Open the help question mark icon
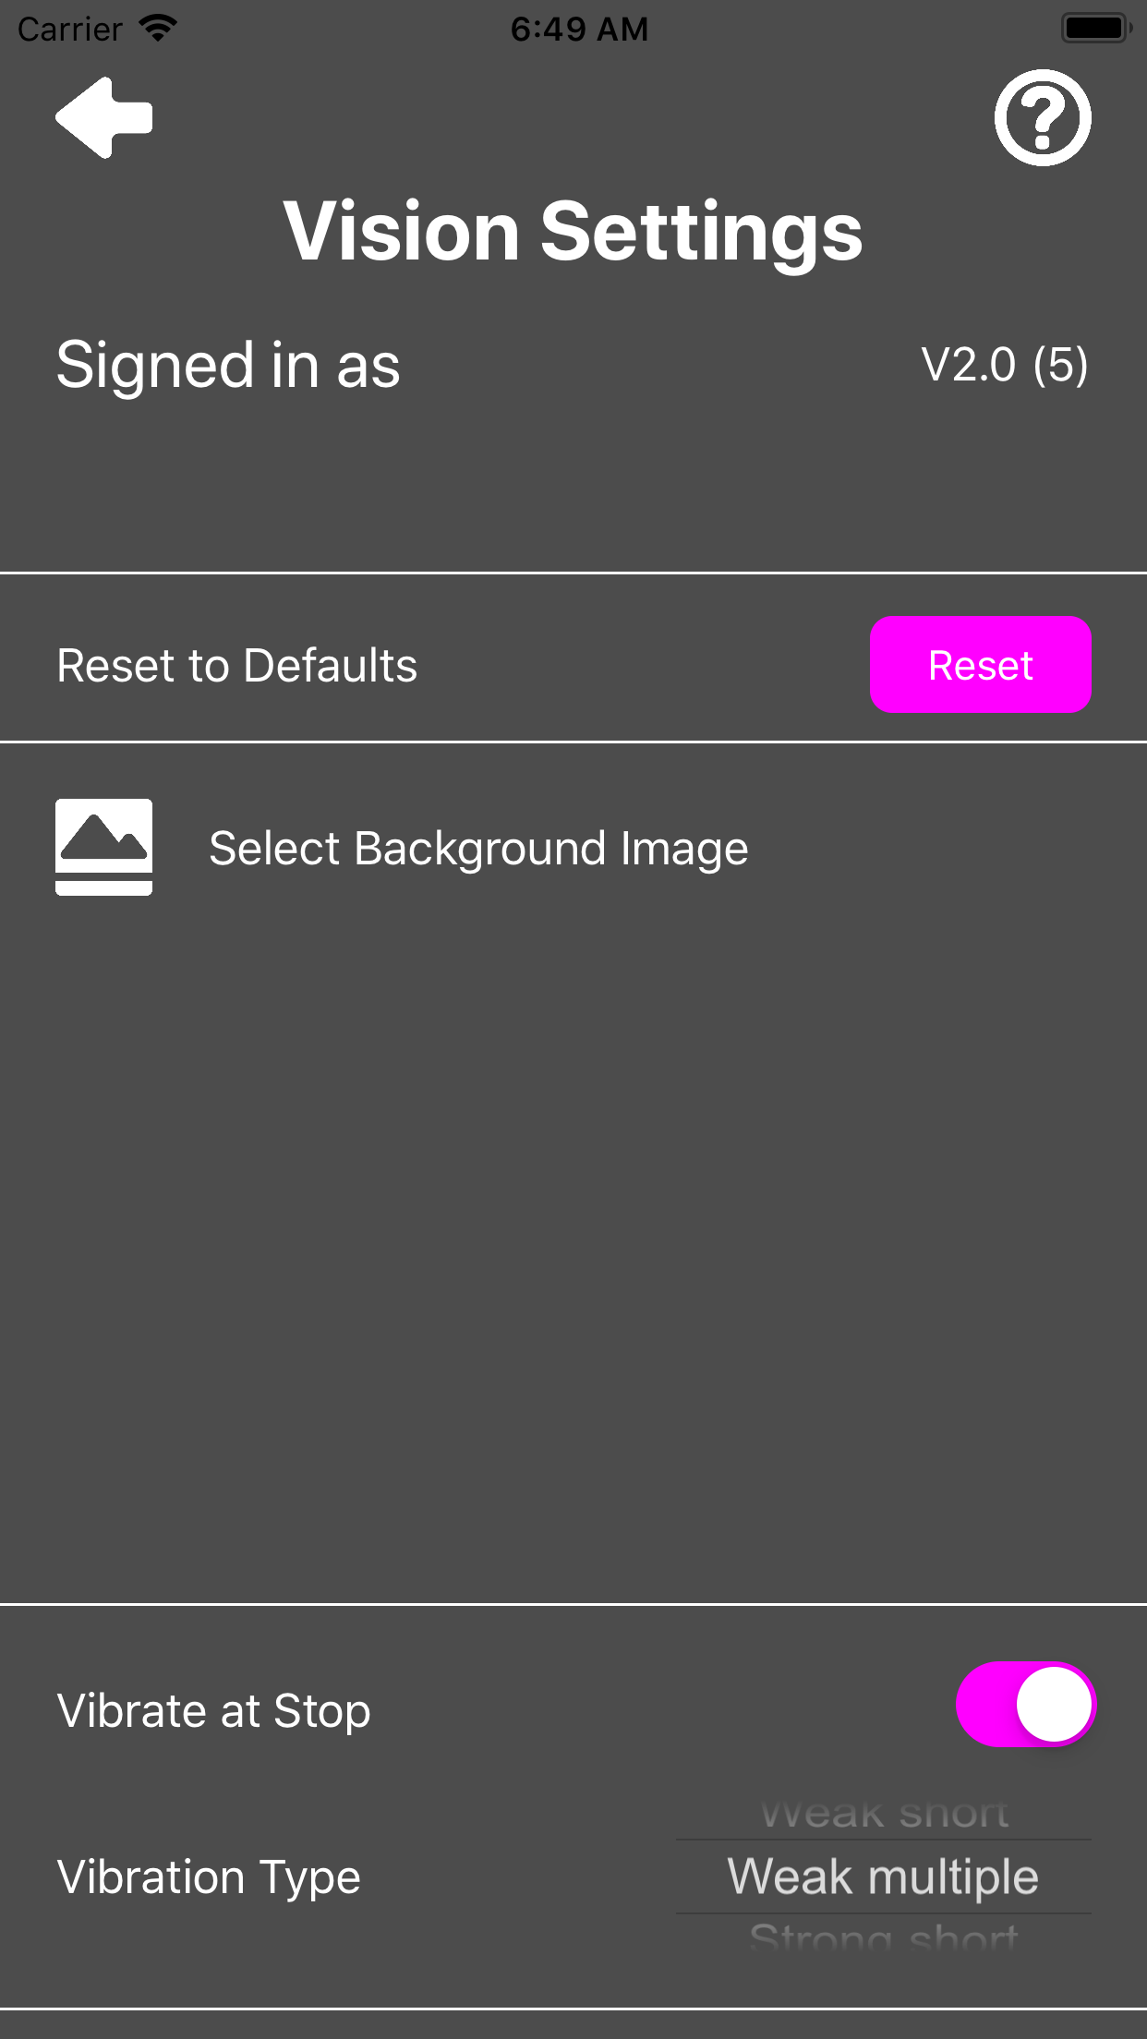Screen dimensions: 1147x2039 1042,118
